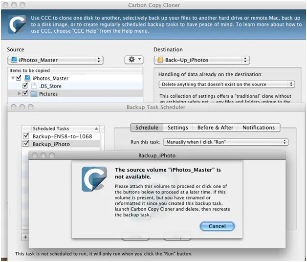
Task: Open Handling of data on destination dropdown
Action: pyautogui.click(x=226, y=85)
